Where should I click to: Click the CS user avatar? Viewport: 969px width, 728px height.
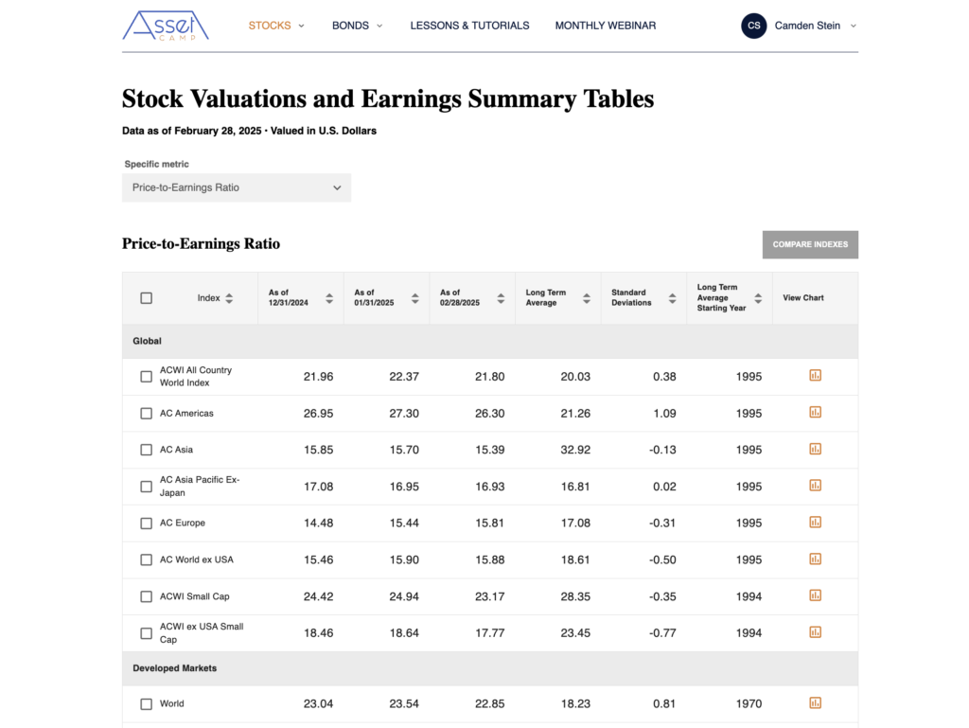(x=754, y=26)
